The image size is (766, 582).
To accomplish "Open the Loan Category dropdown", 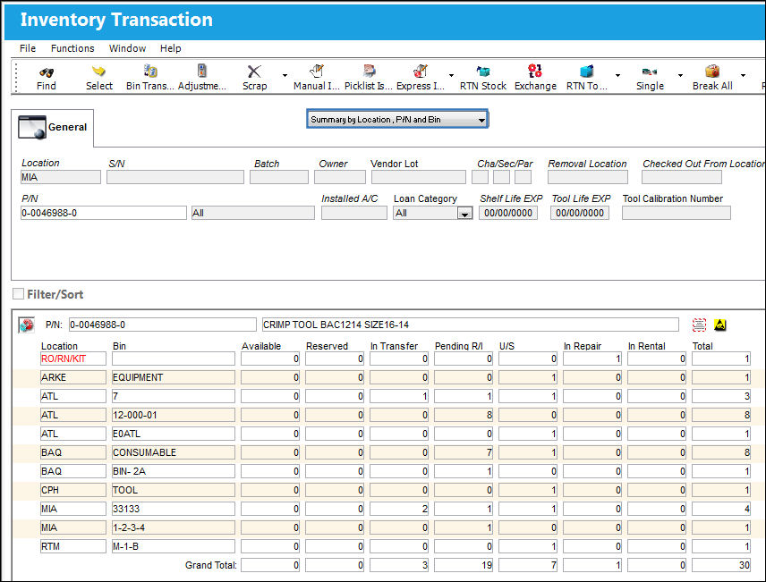I will (x=464, y=214).
